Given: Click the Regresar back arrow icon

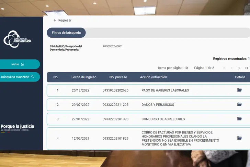Looking at the screenshot, I should click(x=55, y=20).
